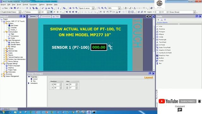Click the YouTube bell notification icon
Screen dimensions: 202x114
[x=199, y=101]
